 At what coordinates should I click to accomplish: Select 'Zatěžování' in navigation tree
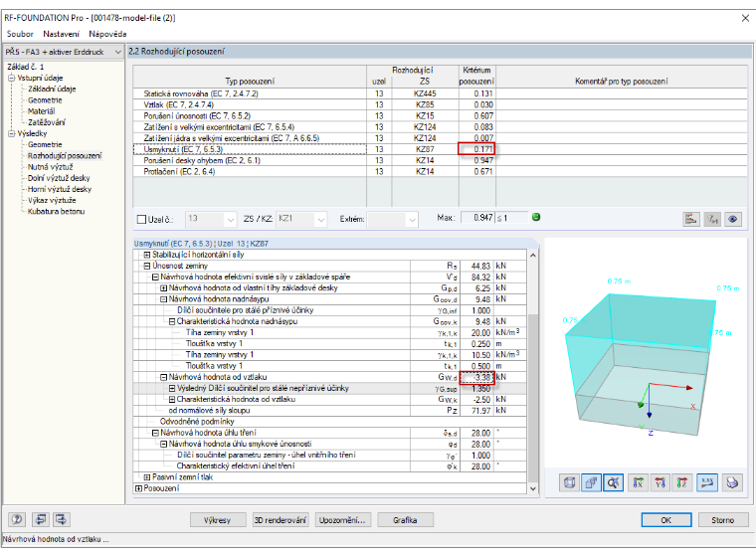[x=47, y=122]
